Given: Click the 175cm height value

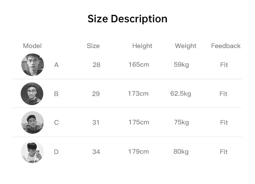Looking at the screenshot, I should (x=139, y=122).
